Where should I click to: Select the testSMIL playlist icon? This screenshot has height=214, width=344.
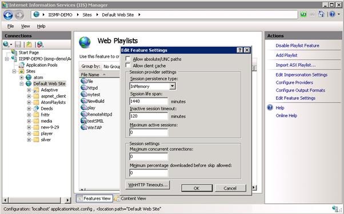83,120
